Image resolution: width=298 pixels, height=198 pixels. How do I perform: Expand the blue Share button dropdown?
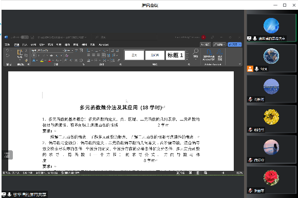pyautogui.click(x=240, y=45)
